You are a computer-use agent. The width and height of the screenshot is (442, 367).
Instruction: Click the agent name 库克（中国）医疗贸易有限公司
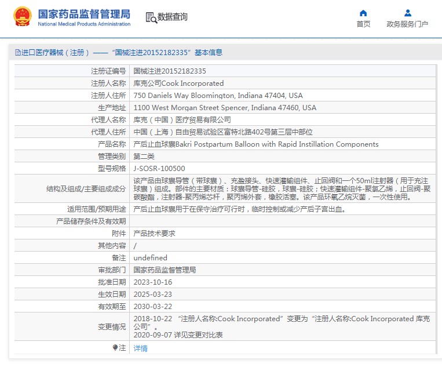coord(182,120)
